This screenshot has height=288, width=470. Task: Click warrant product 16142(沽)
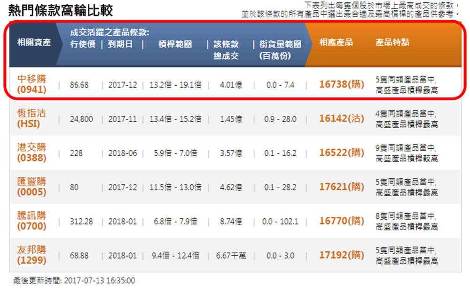click(x=341, y=119)
